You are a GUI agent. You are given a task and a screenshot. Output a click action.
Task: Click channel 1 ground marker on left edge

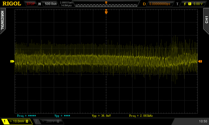pos(12,61)
